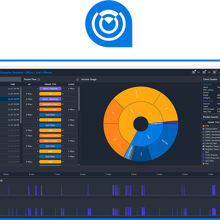Select the Ack frame at 11:07:54 PM
The image size is (220, 220).
coord(50,94)
